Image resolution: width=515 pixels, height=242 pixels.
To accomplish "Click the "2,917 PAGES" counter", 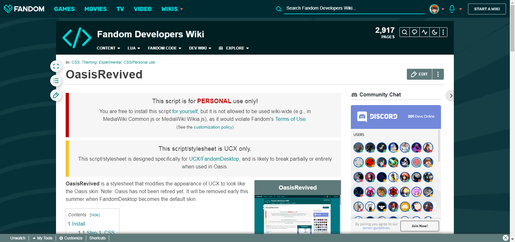I will [385, 32].
